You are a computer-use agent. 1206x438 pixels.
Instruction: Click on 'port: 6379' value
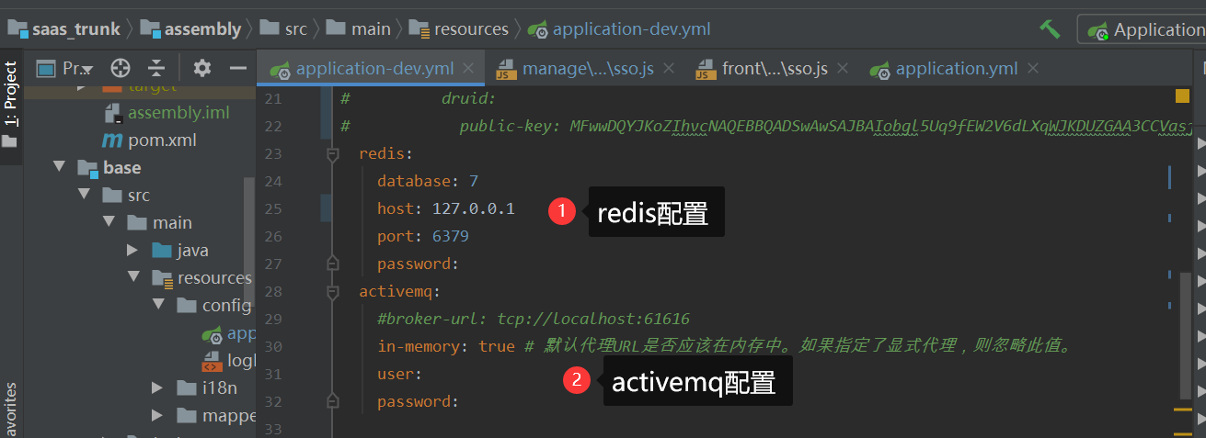coord(450,237)
